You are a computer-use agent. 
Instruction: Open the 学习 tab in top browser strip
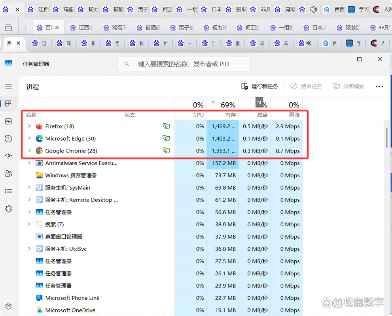pyautogui.click(x=358, y=9)
